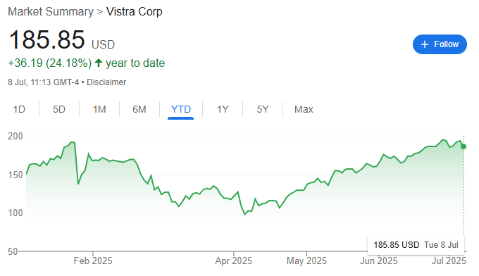
Task: Click the Jun 2025 axis label
Action: [x=379, y=261]
